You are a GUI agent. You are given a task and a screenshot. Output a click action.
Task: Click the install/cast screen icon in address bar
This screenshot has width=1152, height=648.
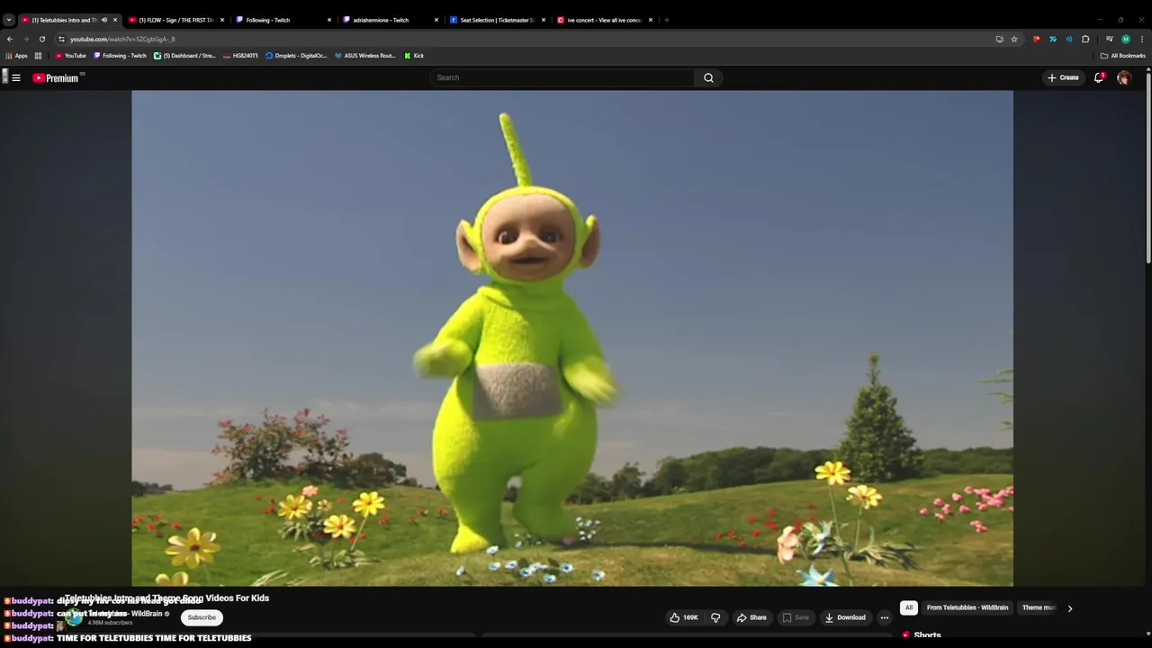999,39
